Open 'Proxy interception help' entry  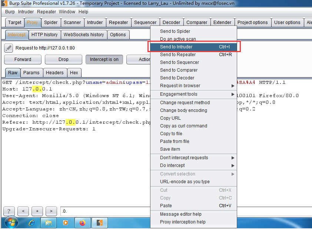(x=193, y=222)
